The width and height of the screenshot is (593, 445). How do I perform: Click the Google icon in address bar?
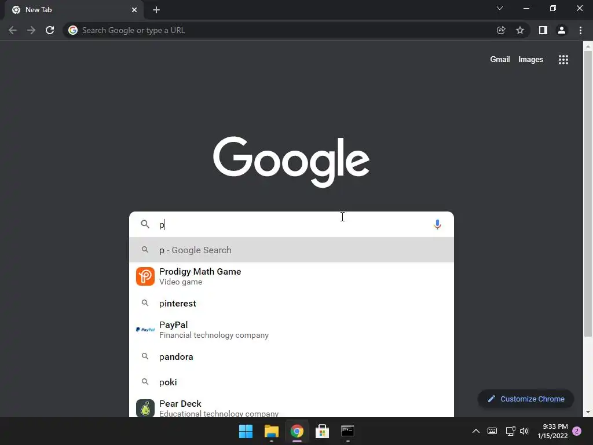pos(73,30)
